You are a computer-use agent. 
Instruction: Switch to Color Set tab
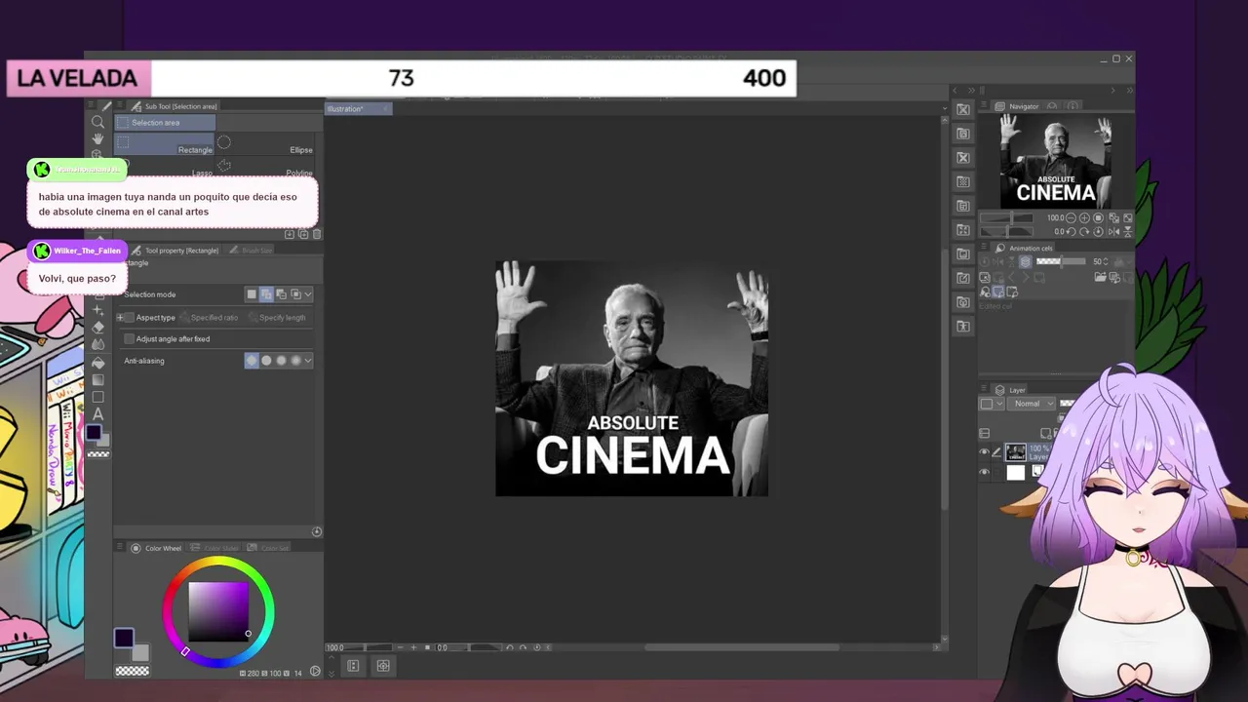(269, 548)
